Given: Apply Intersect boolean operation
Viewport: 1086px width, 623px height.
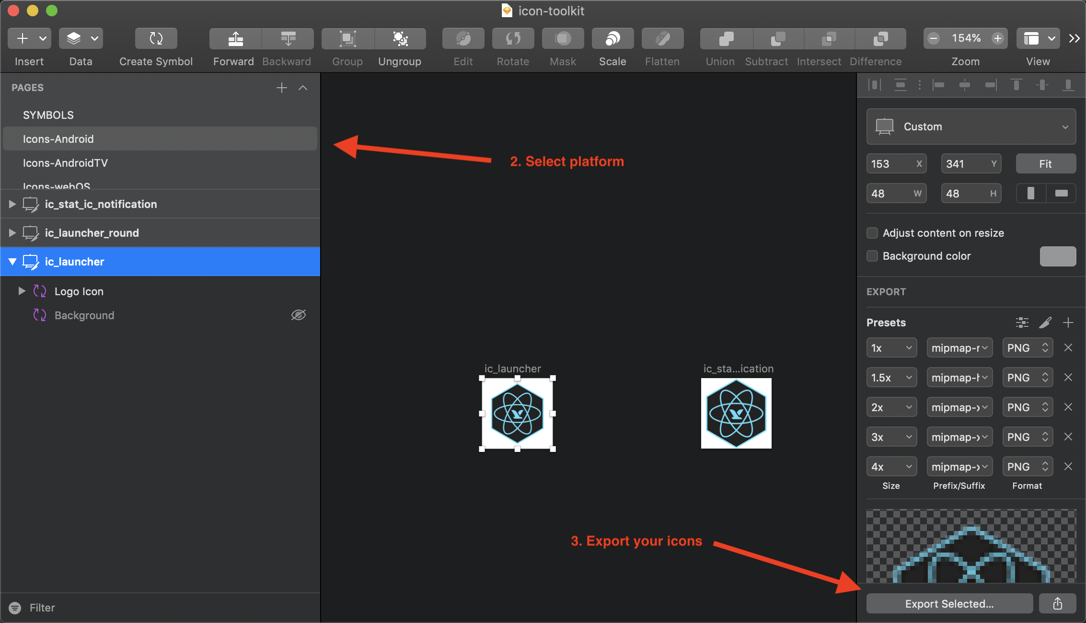Looking at the screenshot, I should tap(829, 38).
